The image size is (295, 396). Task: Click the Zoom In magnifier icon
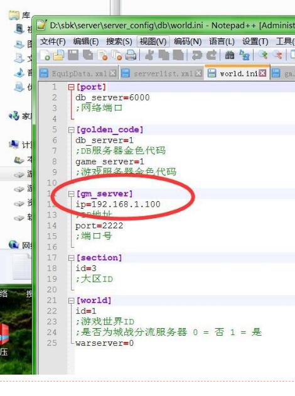263,55
